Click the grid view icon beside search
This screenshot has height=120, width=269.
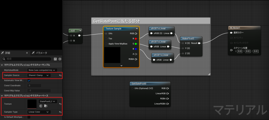point(55,59)
